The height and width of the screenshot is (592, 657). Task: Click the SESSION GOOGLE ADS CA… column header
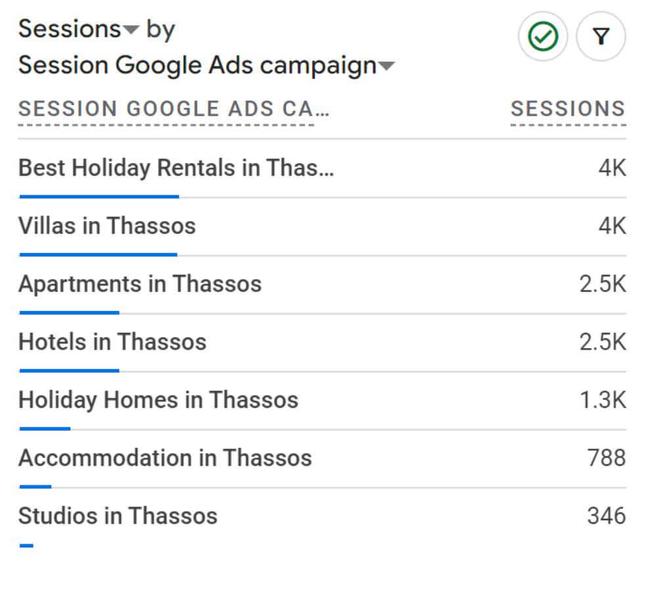point(173,109)
